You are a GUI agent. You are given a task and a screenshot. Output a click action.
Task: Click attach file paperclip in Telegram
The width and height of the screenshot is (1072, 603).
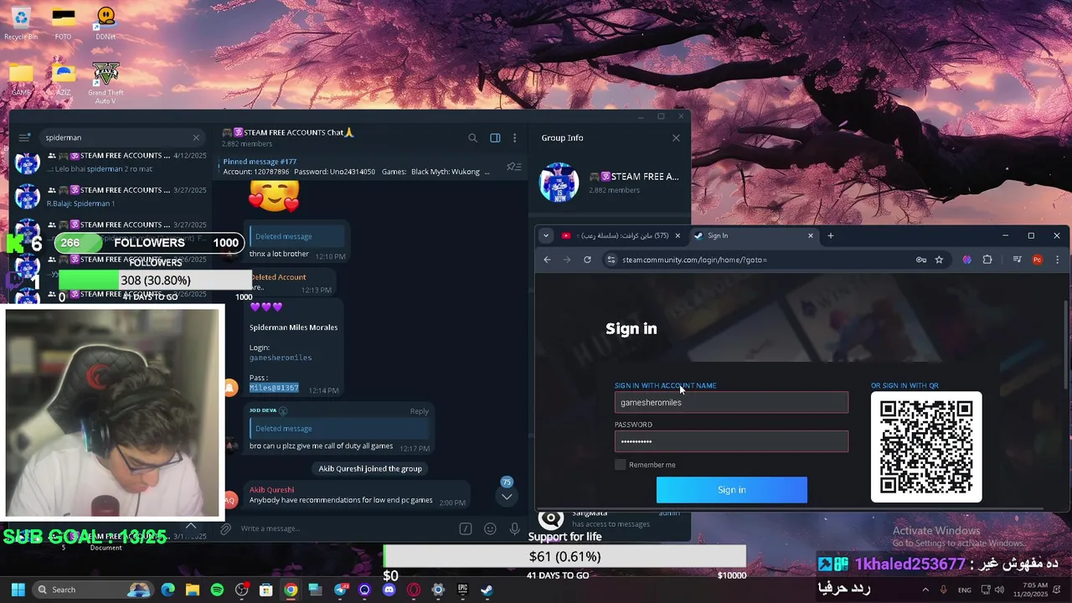225,528
